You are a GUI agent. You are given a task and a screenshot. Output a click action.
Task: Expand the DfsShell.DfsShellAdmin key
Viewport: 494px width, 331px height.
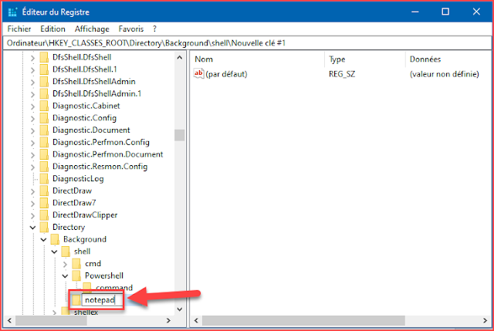tap(32, 82)
